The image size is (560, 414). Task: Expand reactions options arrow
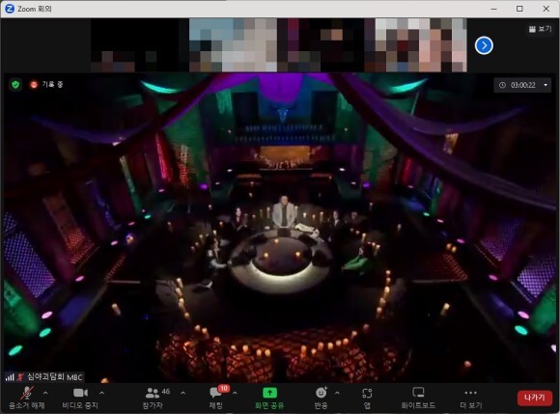[x=337, y=393]
